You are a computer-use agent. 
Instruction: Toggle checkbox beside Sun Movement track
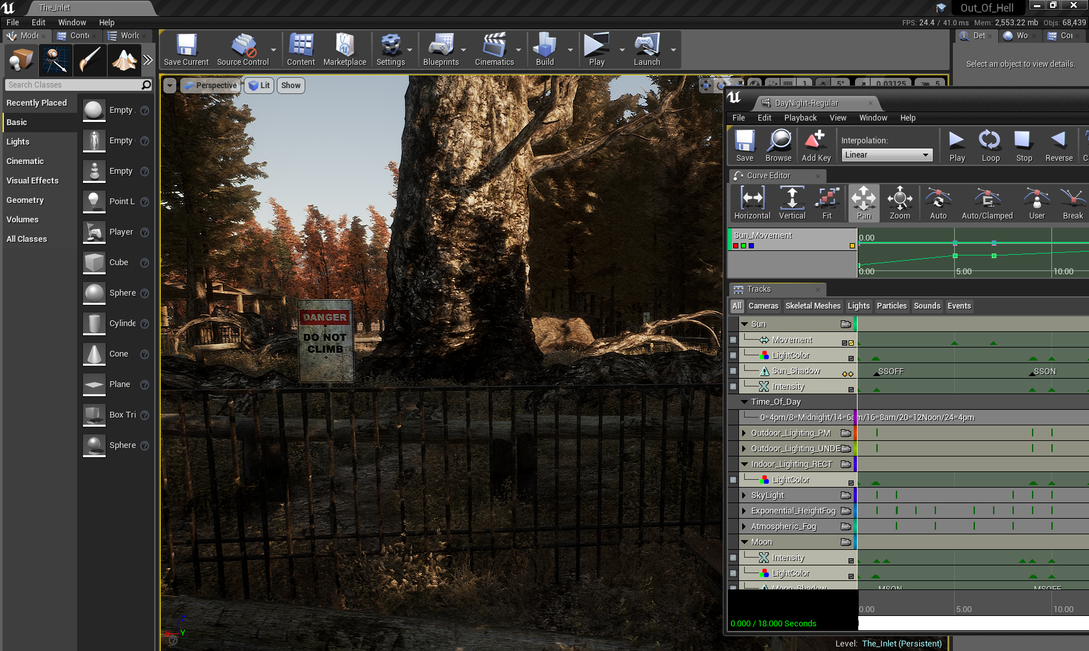tap(733, 340)
